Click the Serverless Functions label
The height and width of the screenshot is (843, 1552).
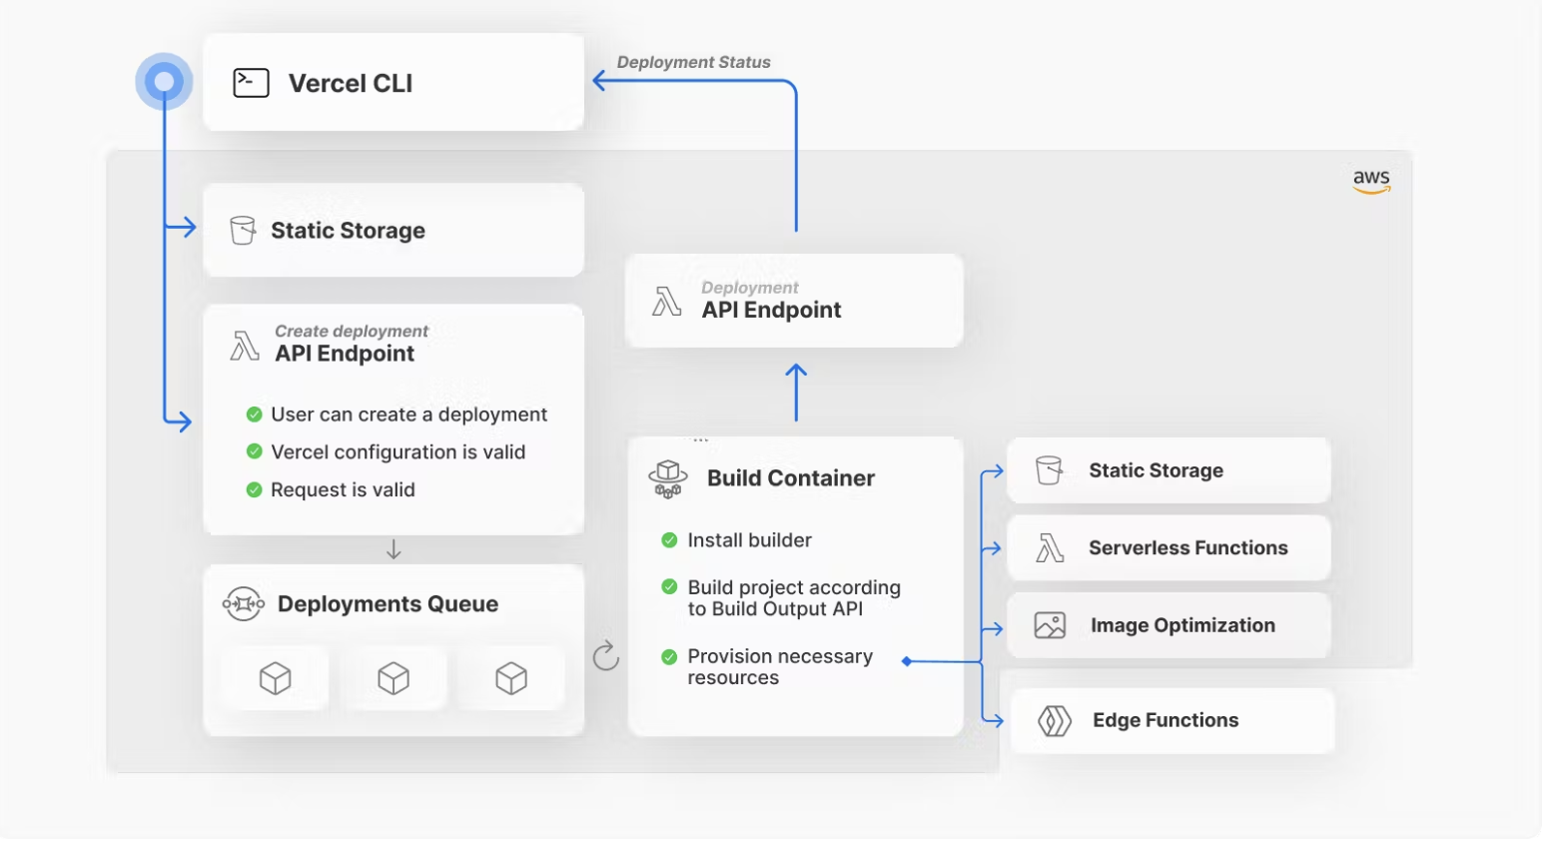(1188, 547)
